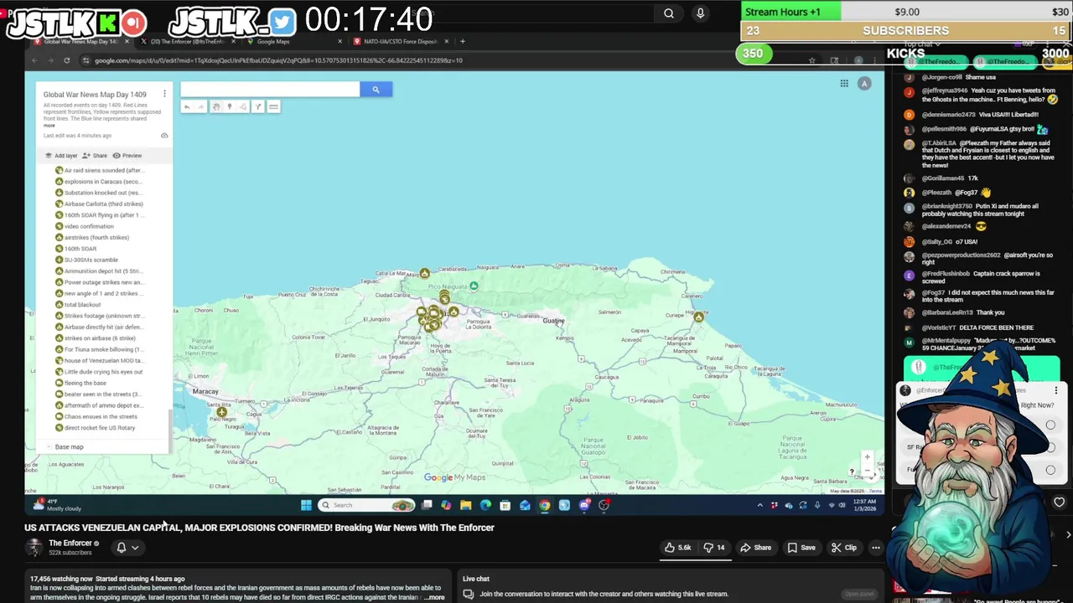Screen dimensions: 1073x603
Task: Click the browser address bar URL
Action: click(278, 60)
